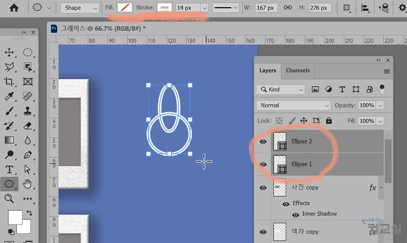Image resolution: width=407 pixels, height=243 pixels.
Task: Open path arrangement options
Action: coord(384,8)
